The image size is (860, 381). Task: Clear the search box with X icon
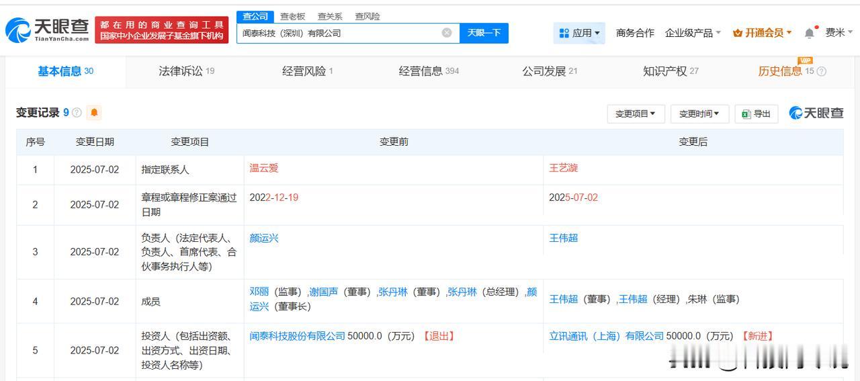point(447,33)
